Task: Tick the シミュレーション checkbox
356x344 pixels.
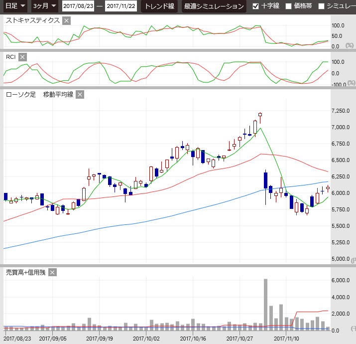Action: click(x=321, y=6)
